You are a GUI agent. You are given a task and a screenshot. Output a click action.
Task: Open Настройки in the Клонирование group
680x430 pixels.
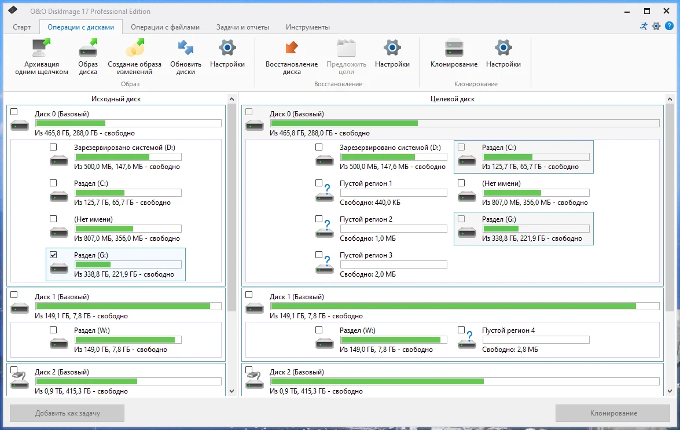tap(503, 47)
